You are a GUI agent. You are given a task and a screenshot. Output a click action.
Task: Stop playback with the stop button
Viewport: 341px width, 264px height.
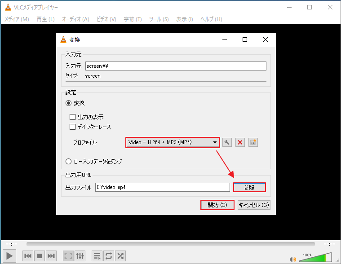point(40,256)
